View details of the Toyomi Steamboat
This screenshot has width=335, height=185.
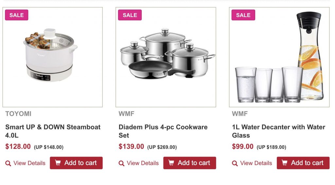pos(29,163)
